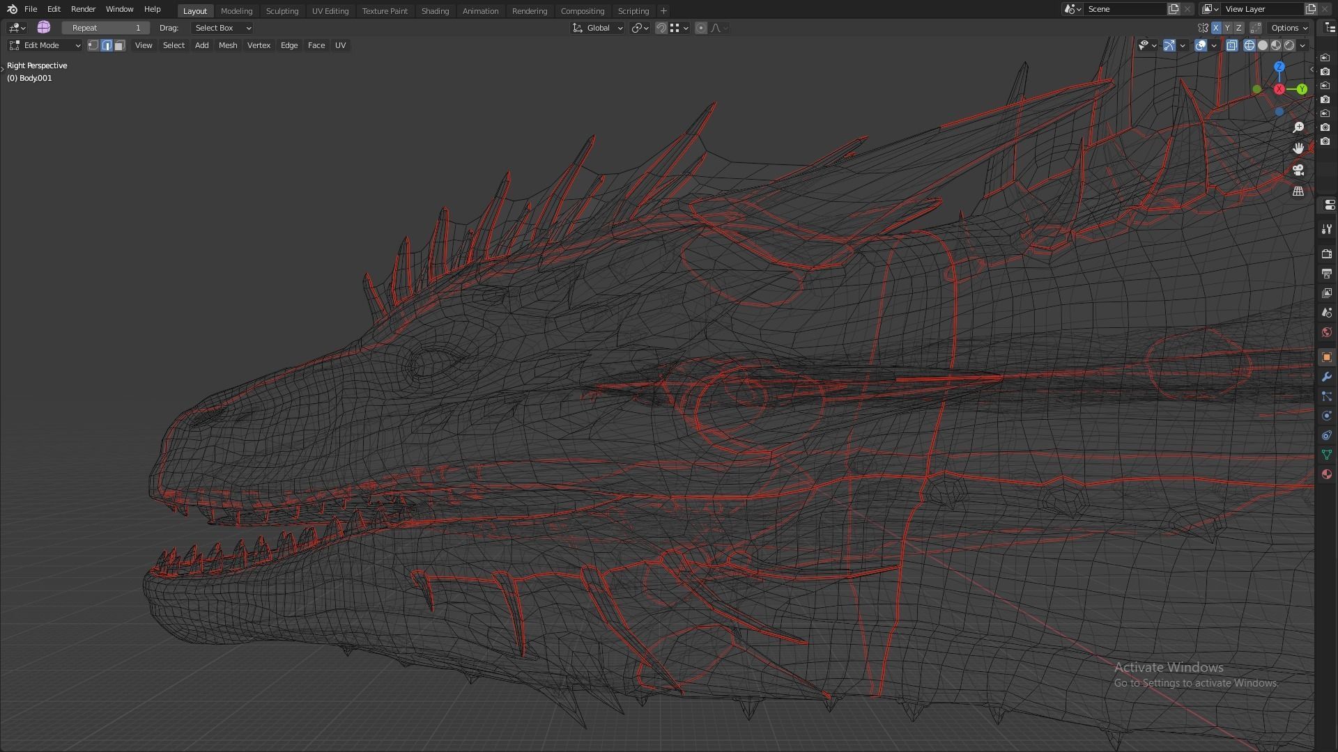Add a new workspace with plus button
The width and height of the screenshot is (1338, 752).
point(663,11)
